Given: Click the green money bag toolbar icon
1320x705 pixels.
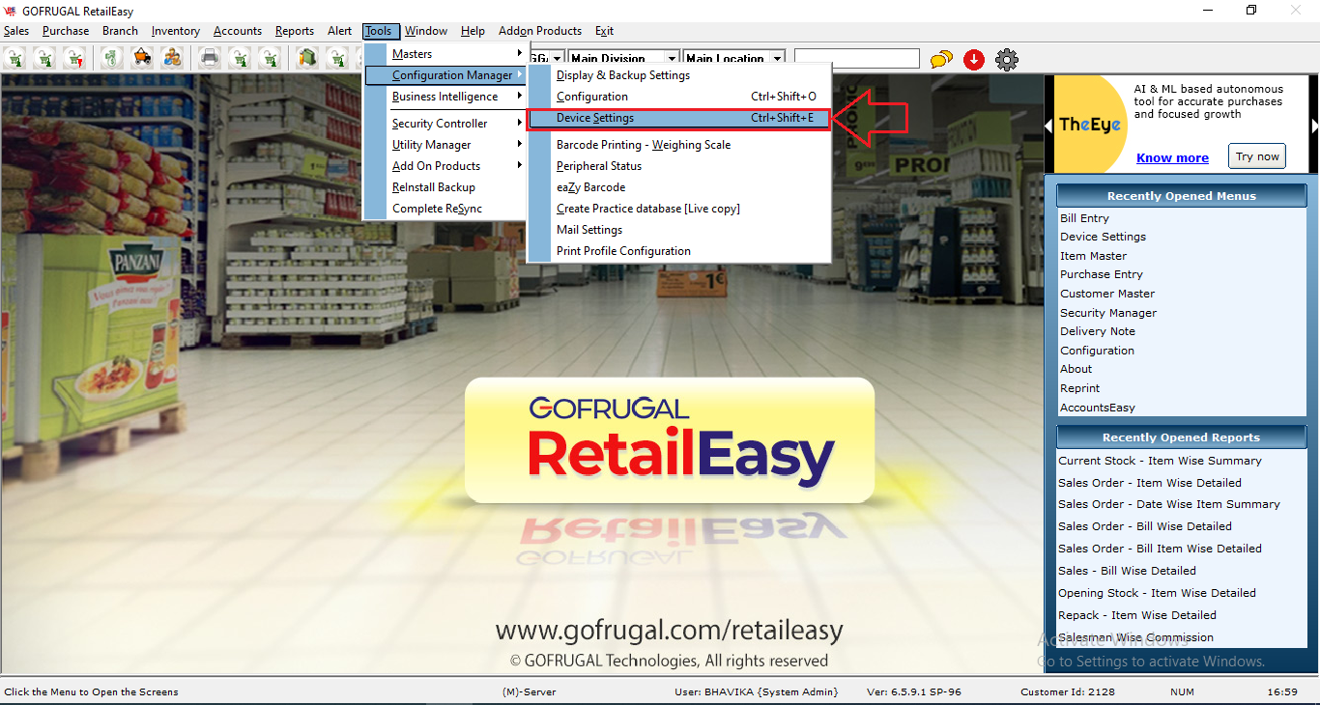Looking at the screenshot, I should coord(113,59).
